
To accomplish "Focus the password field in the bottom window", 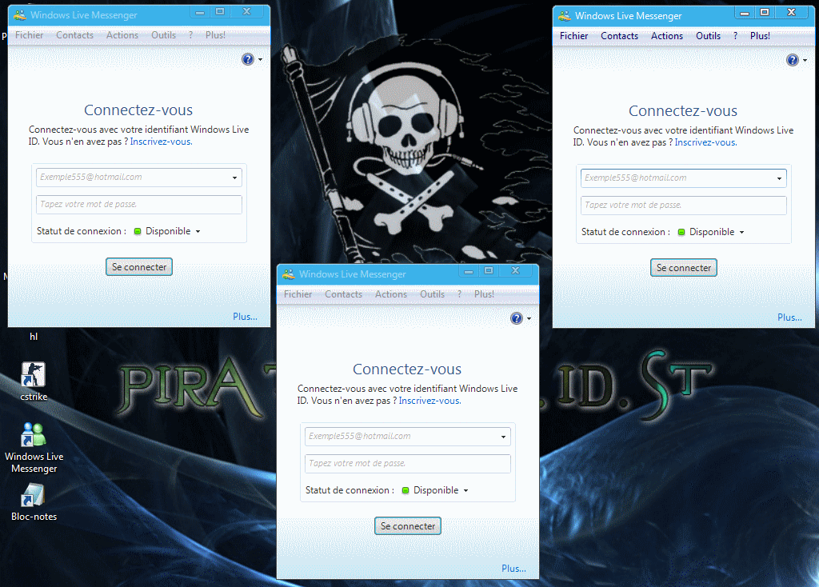I will click(x=408, y=464).
